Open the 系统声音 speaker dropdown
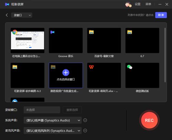Image resolution: width=172 pixels, height=140 pixels. click(x=53, y=120)
